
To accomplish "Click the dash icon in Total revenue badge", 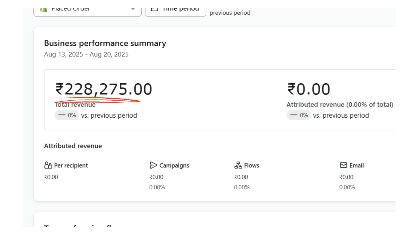I will point(62,115).
